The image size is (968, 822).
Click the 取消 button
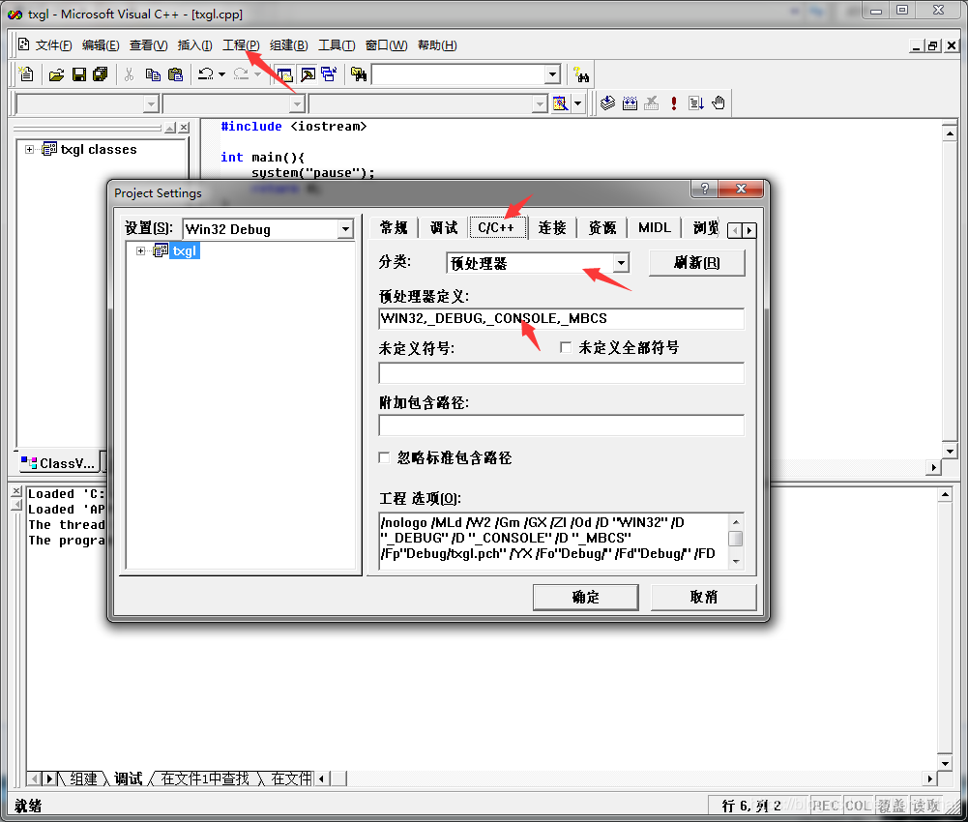tap(704, 598)
